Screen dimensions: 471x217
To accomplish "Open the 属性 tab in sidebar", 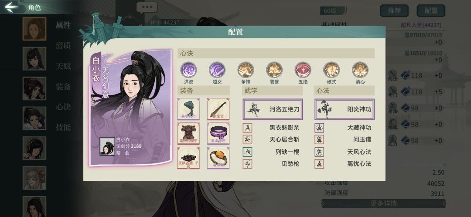I will (63, 25).
